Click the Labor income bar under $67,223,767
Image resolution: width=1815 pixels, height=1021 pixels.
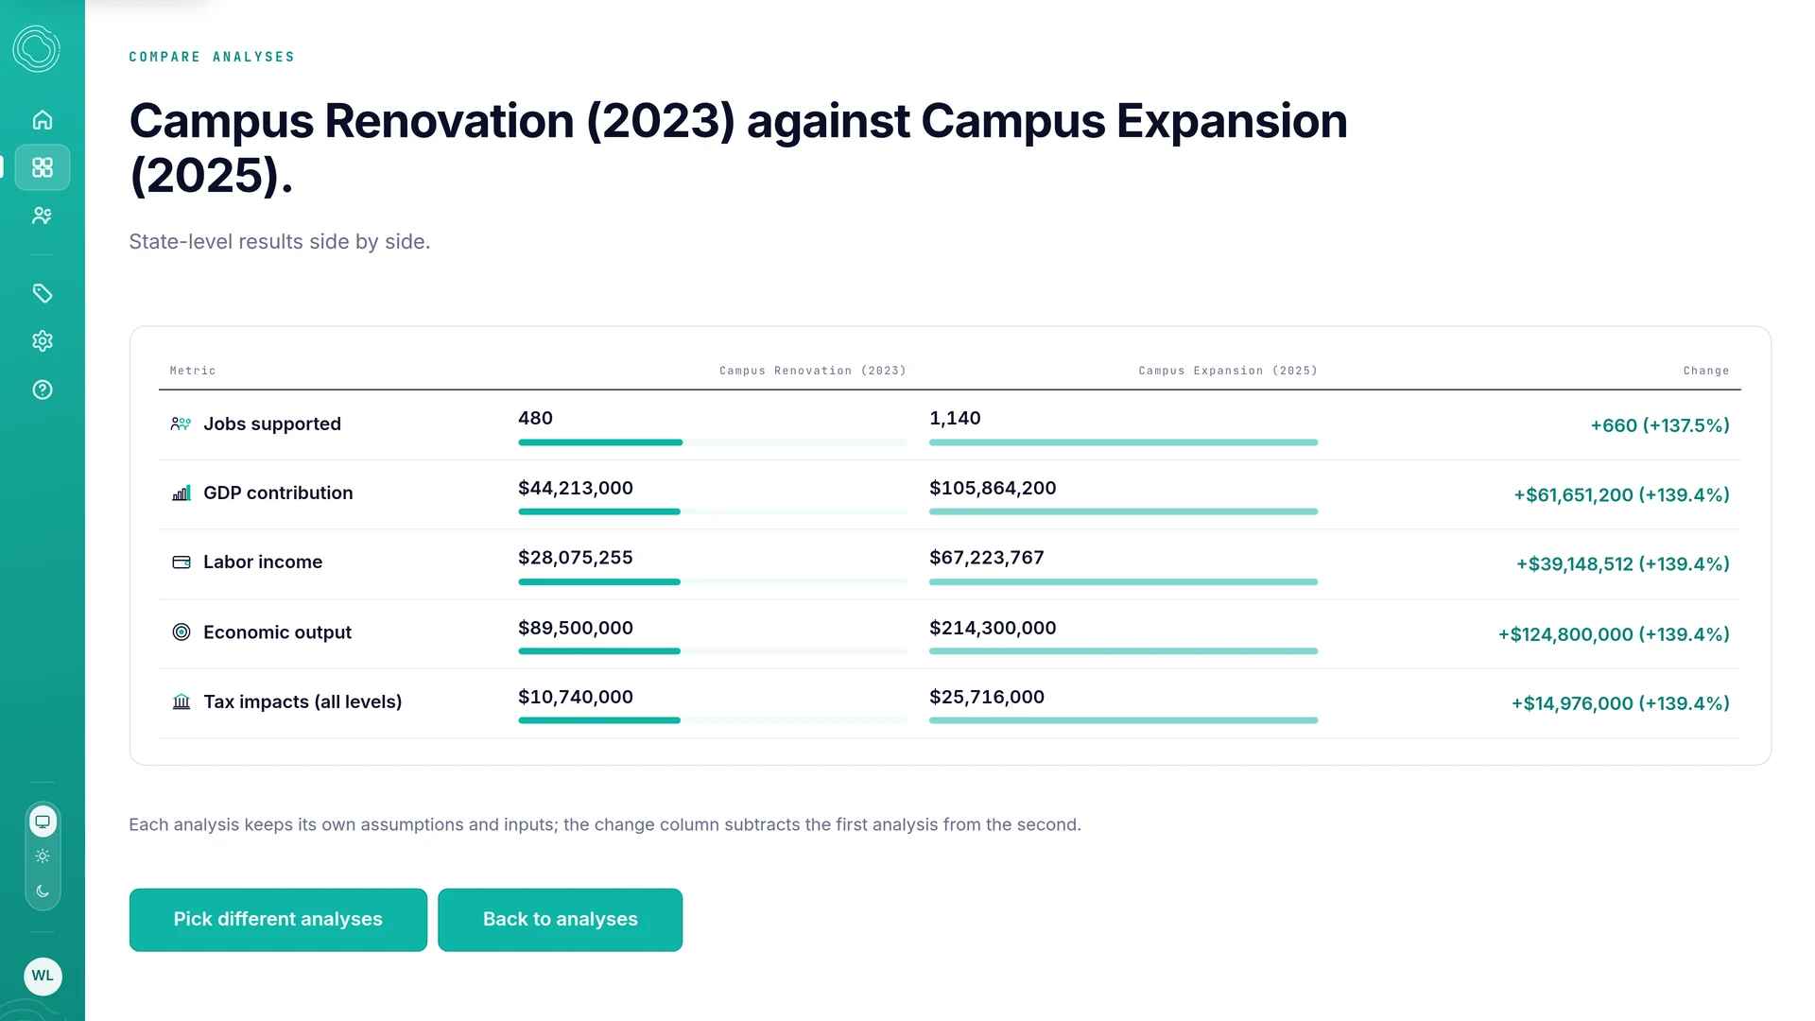1123,581
